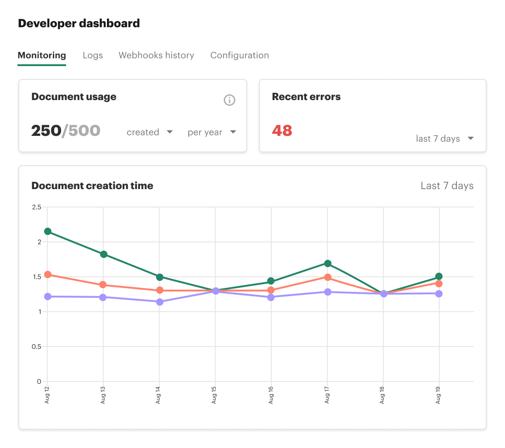Image resolution: width=505 pixels, height=448 pixels.
Task: Click the purple data point on Aug 14
Action: pyautogui.click(x=159, y=302)
